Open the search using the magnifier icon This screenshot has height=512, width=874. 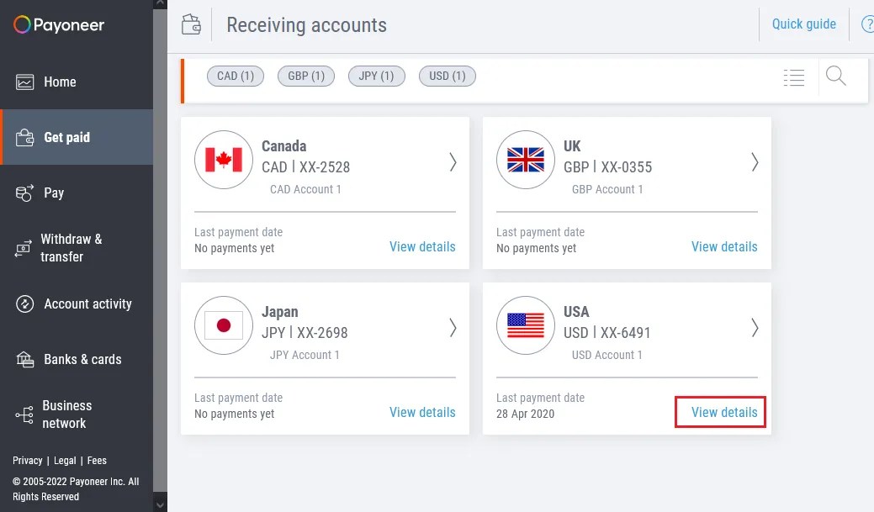tap(835, 76)
